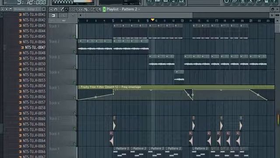This screenshot has height=158, width=280.
Task: Click the orange icon of NTS-TU.H-0050
Action: (x=20, y=64)
